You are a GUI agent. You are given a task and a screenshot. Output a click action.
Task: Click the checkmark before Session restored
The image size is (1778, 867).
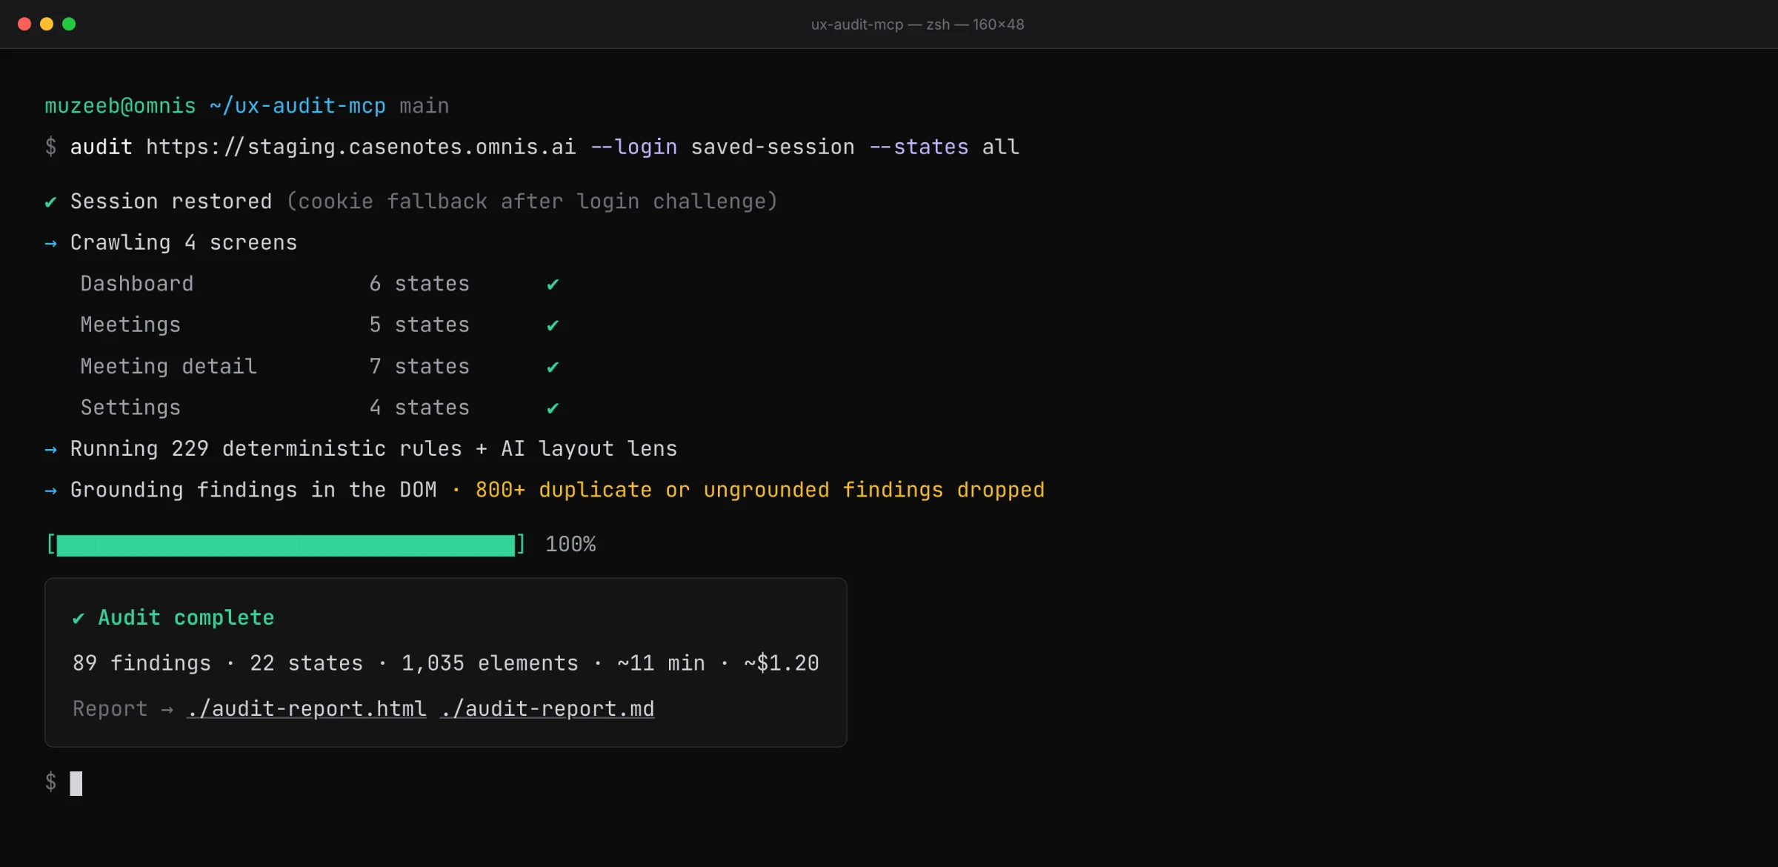pos(50,202)
